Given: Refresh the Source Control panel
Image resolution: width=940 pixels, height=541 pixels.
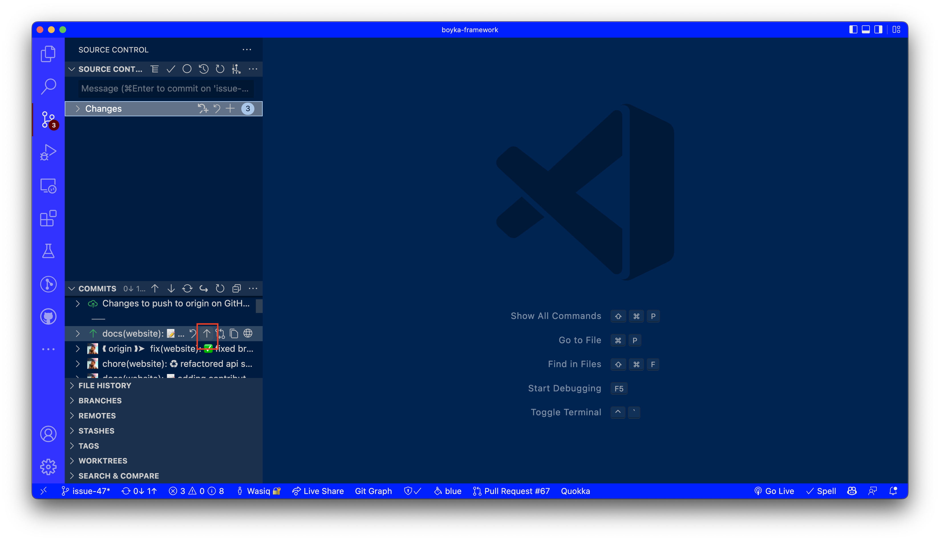Looking at the screenshot, I should [x=220, y=69].
